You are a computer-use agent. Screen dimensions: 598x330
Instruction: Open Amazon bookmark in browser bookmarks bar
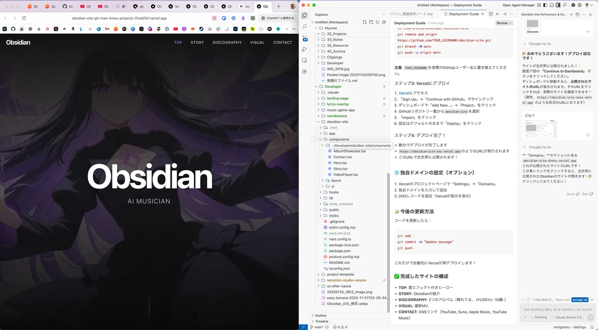[73, 29]
